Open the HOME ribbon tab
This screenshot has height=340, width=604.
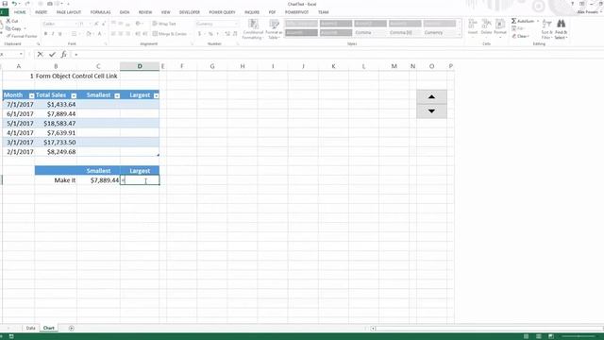coord(20,12)
